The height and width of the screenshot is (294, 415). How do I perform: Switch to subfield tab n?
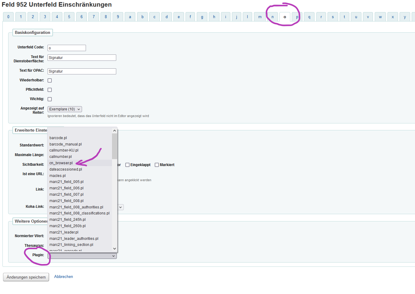(272, 17)
